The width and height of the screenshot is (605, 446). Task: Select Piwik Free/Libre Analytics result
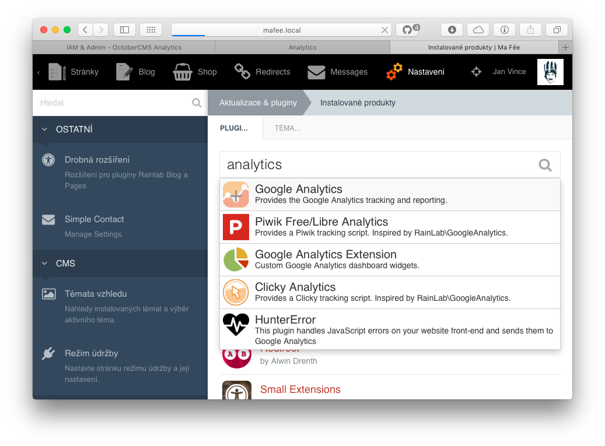(390, 227)
